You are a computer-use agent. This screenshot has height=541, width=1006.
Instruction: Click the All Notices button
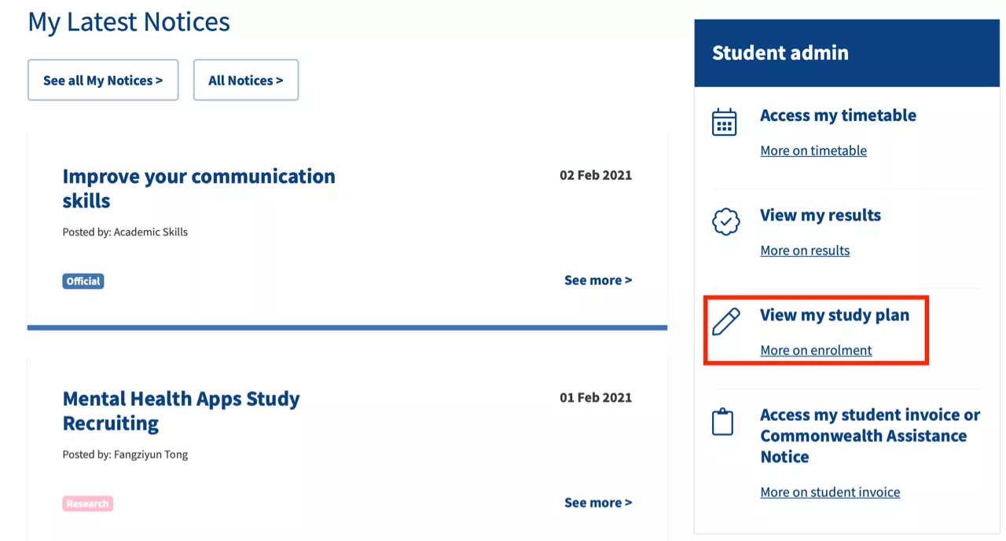246,79
